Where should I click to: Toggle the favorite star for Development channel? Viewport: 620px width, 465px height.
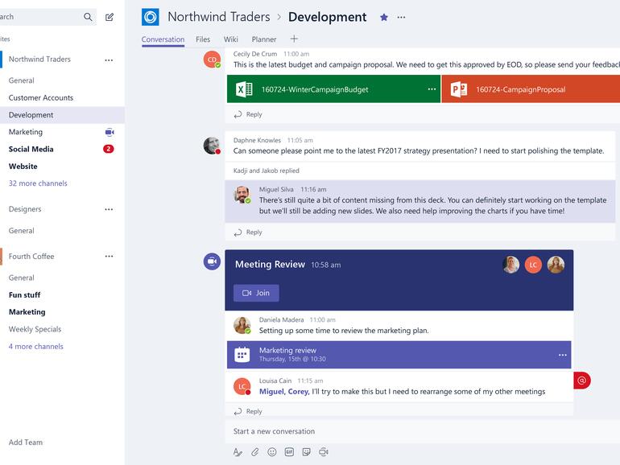pos(383,18)
